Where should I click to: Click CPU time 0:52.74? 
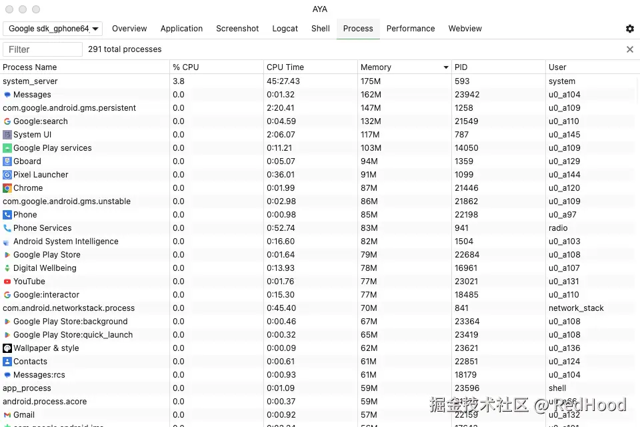pyautogui.click(x=281, y=228)
